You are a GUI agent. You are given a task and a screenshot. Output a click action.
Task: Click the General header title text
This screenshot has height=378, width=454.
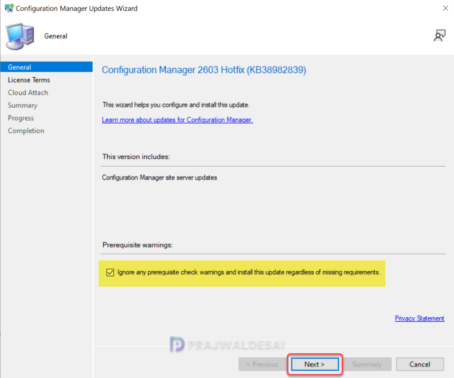coord(55,36)
